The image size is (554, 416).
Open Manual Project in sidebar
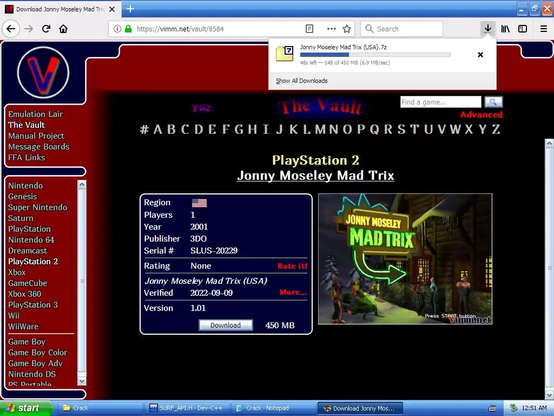[x=36, y=136]
